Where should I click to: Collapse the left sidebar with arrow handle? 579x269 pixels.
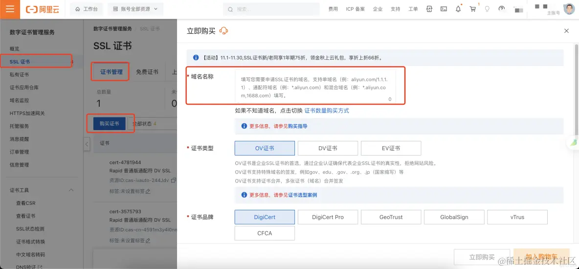click(x=87, y=144)
